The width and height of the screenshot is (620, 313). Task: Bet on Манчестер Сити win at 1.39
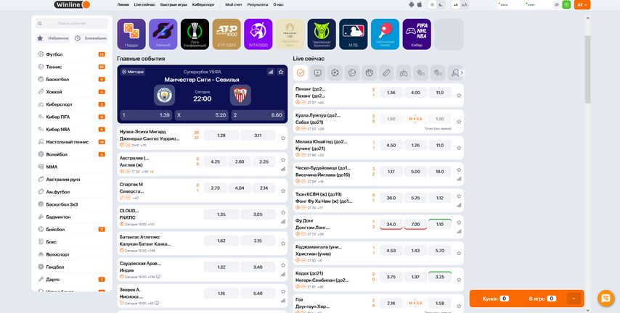(x=147, y=115)
